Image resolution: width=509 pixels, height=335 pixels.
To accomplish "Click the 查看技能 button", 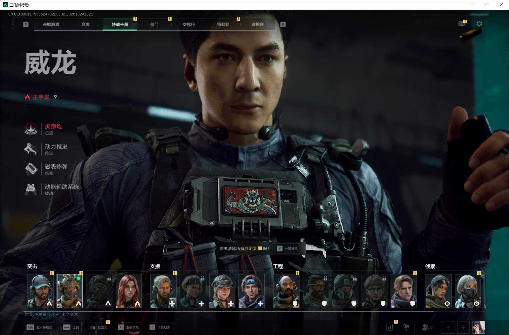I will pyautogui.click(x=128, y=327).
